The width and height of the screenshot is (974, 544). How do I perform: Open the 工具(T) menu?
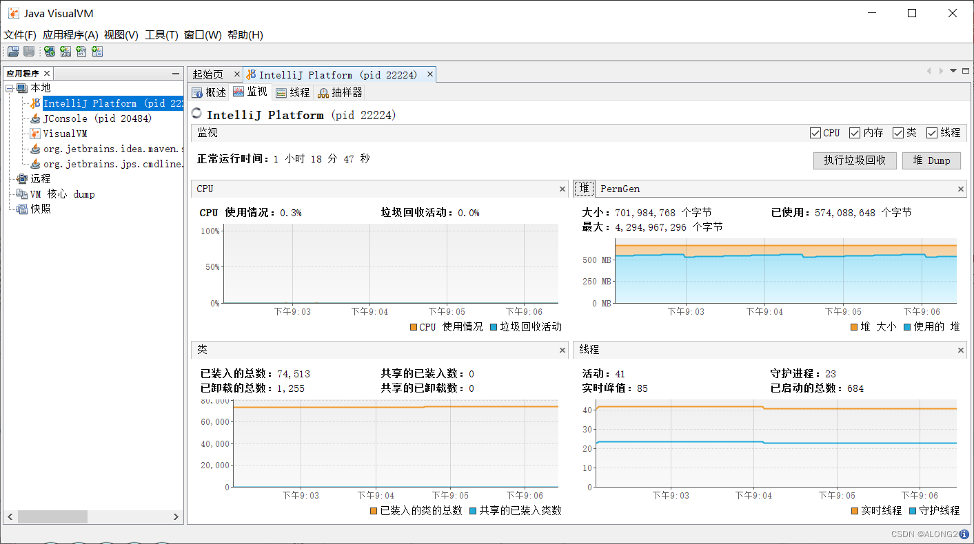[x=161, y=35]
